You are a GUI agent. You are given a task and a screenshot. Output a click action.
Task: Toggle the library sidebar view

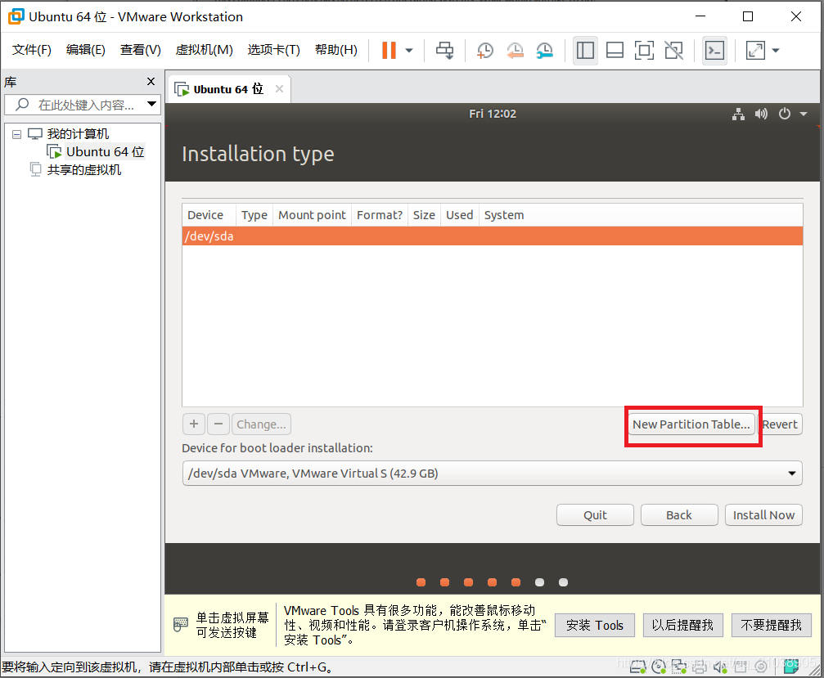coord(585,51)
